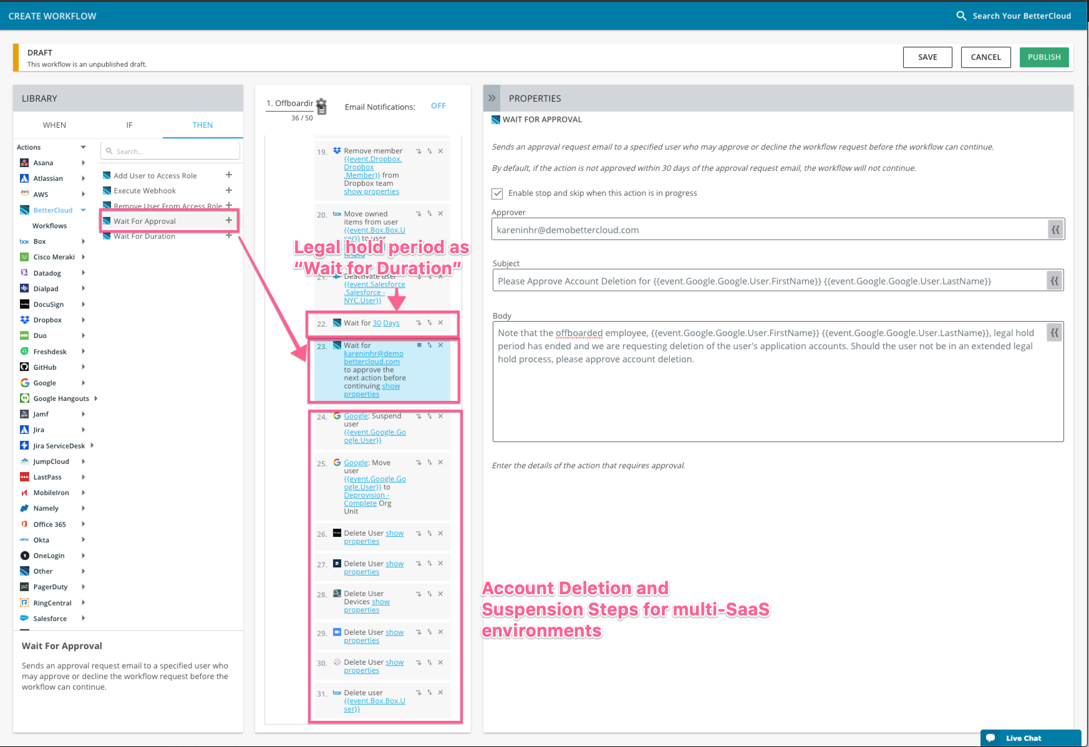This screenshot has width=1089, height=747.
Task: Open Search Your BetterCloud field
Action: point(1022,16)
